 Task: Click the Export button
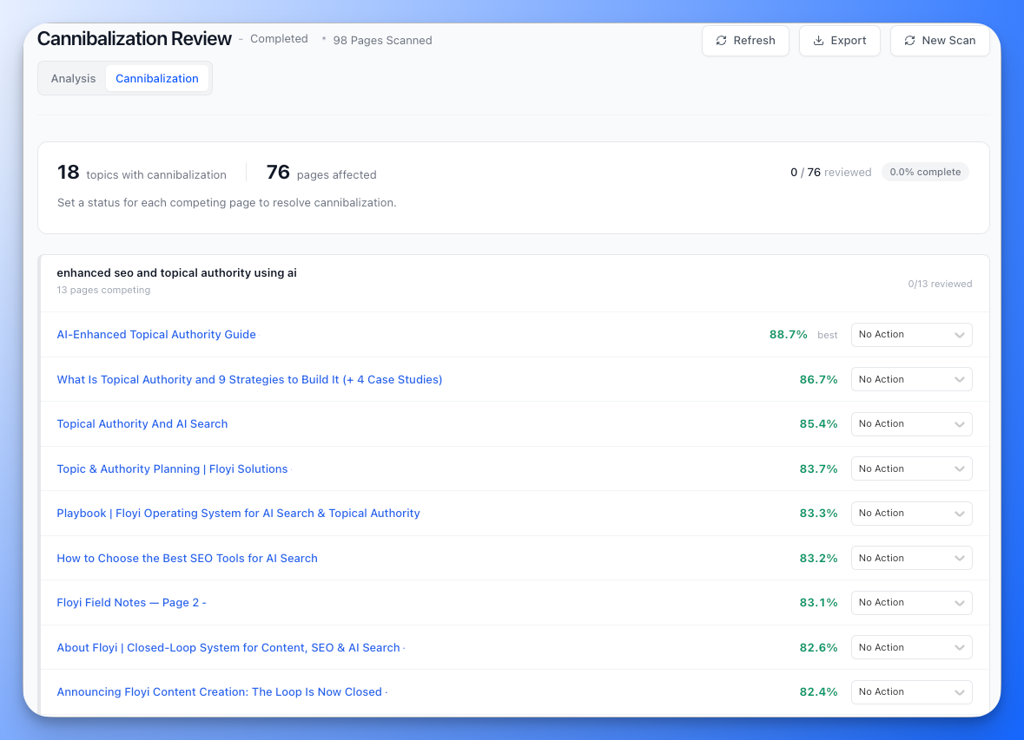pyautogui.click(x=839, y=41)
